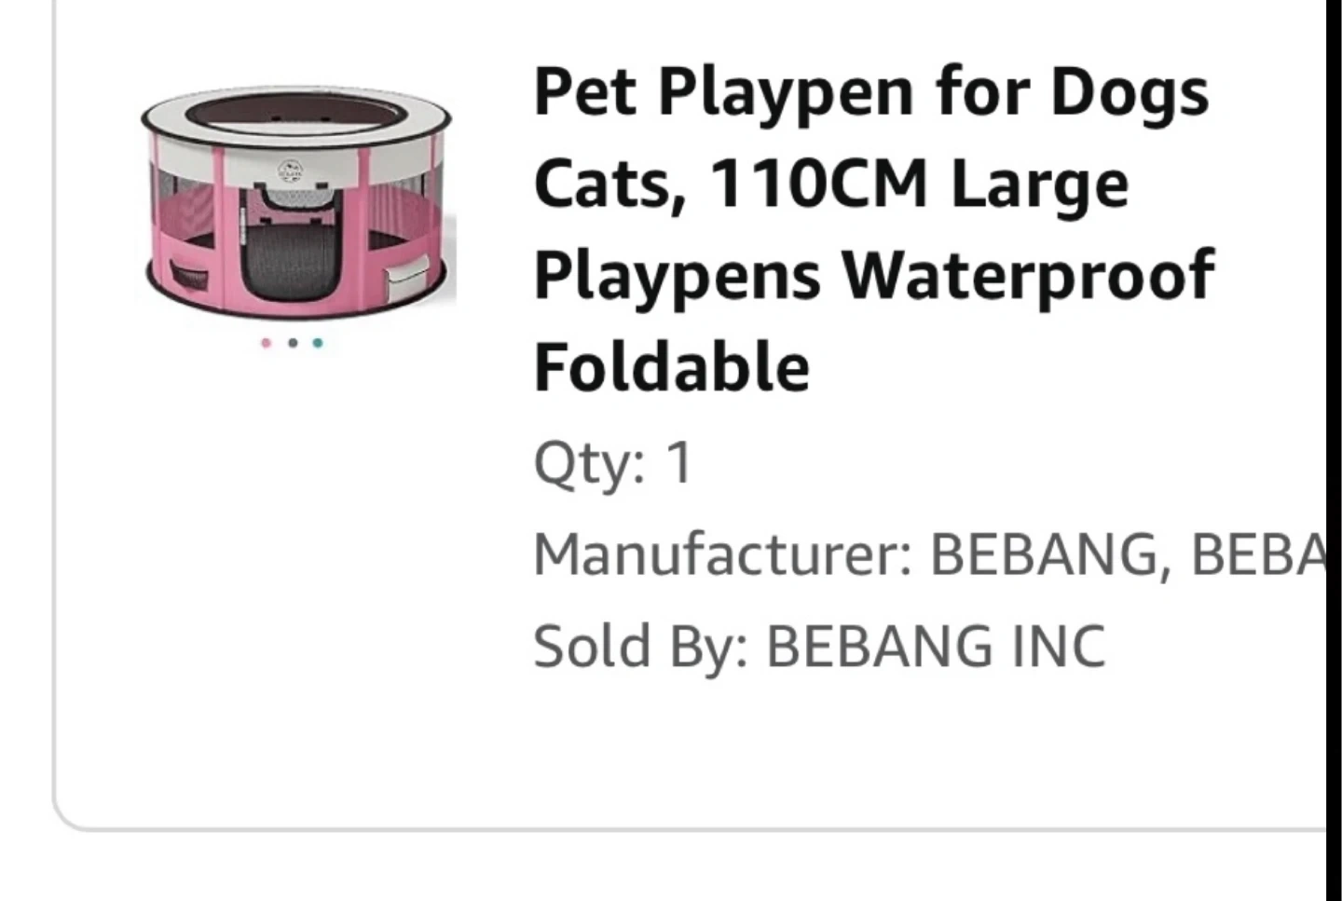Click the pink playpen product thumbnail
1342x901 pixels.
(296, 198)
